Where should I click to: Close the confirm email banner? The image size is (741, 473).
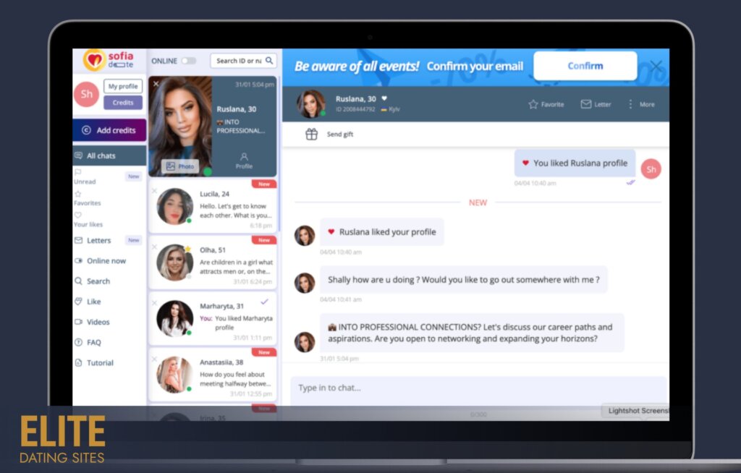point(656,67)
